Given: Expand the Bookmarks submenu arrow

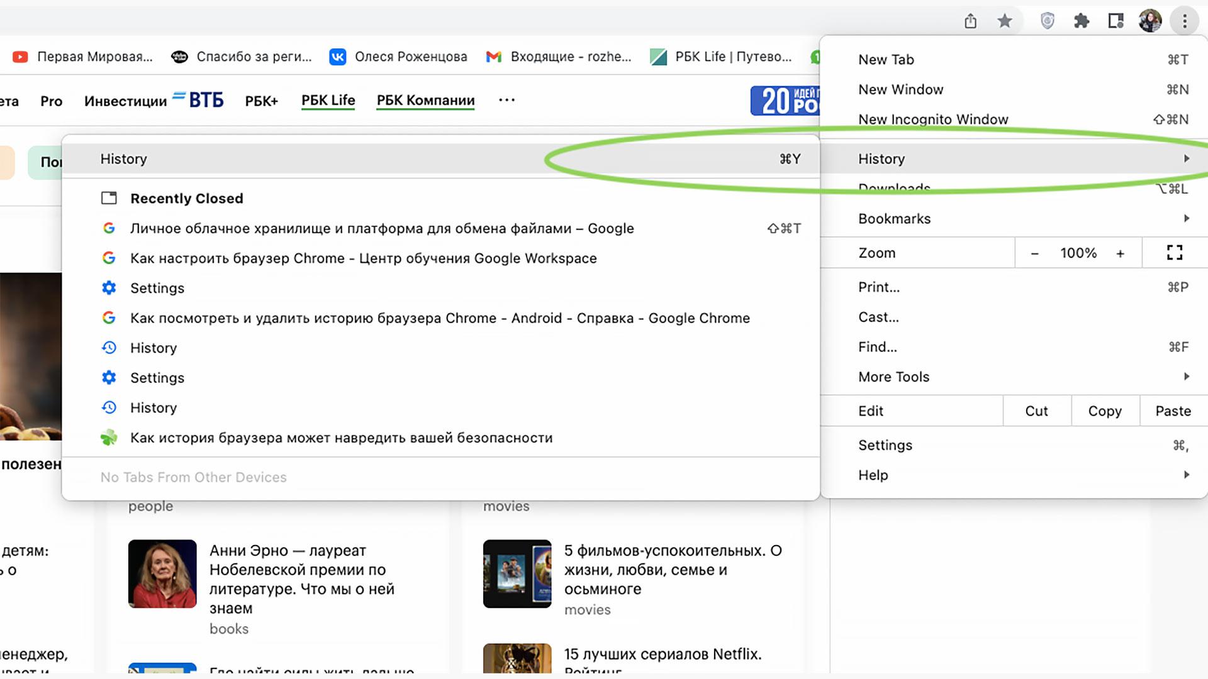Looking at the screenshot, I should 1187,217.
